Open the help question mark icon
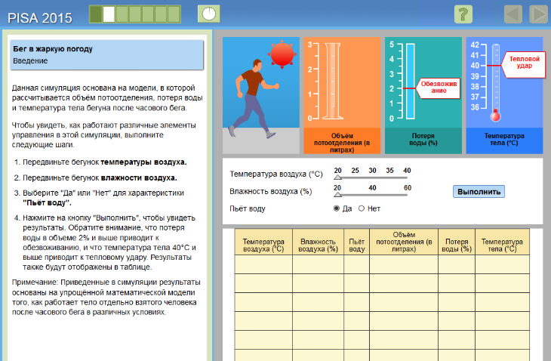The image size is (551, 361). [x=463, y=14]
